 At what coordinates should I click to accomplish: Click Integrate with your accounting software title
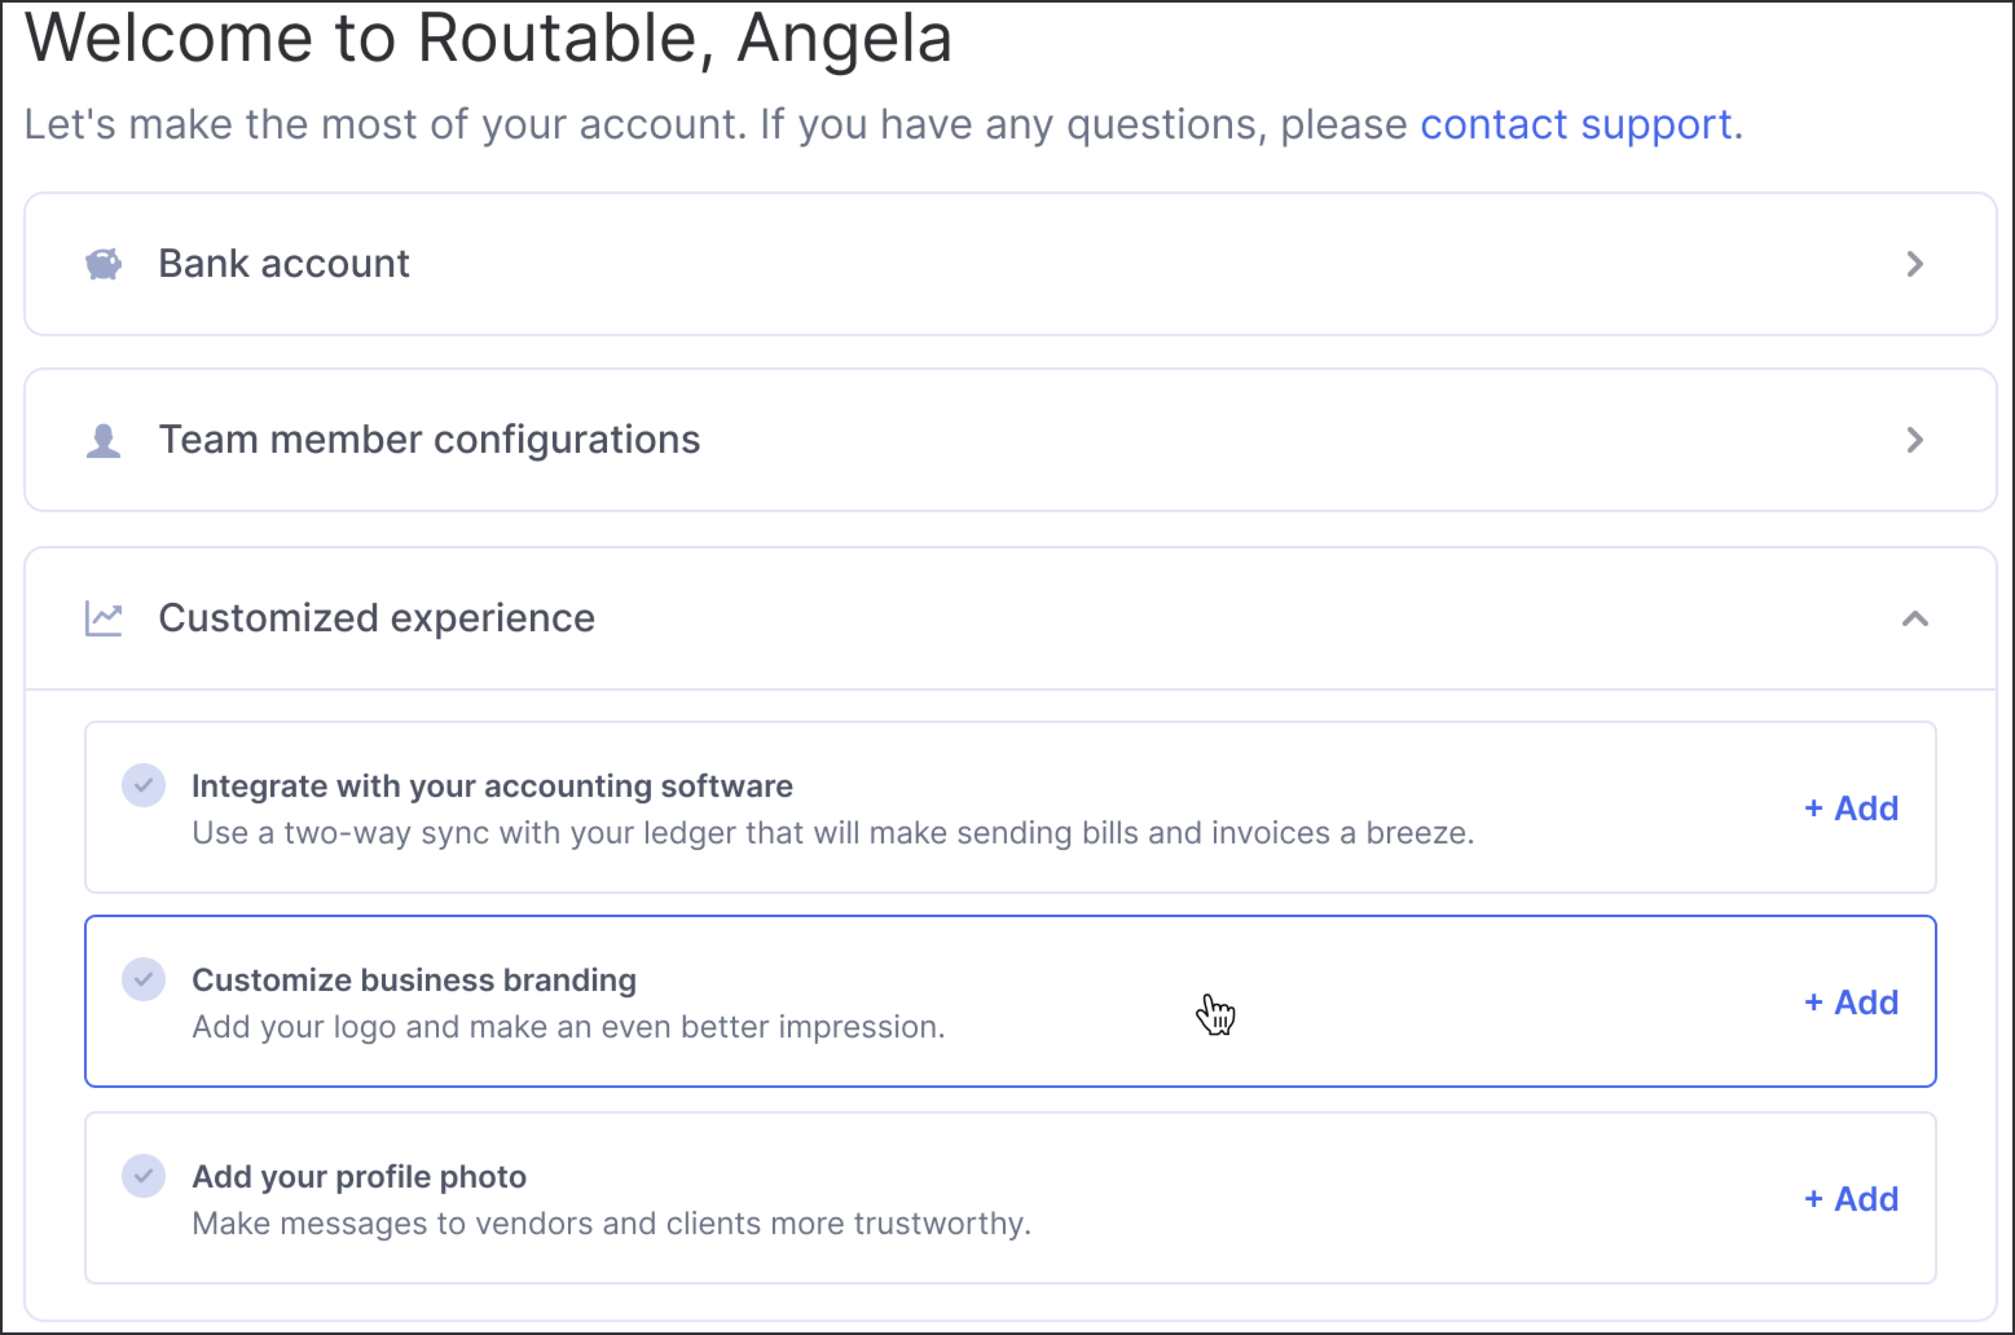[x=492, y=786]
